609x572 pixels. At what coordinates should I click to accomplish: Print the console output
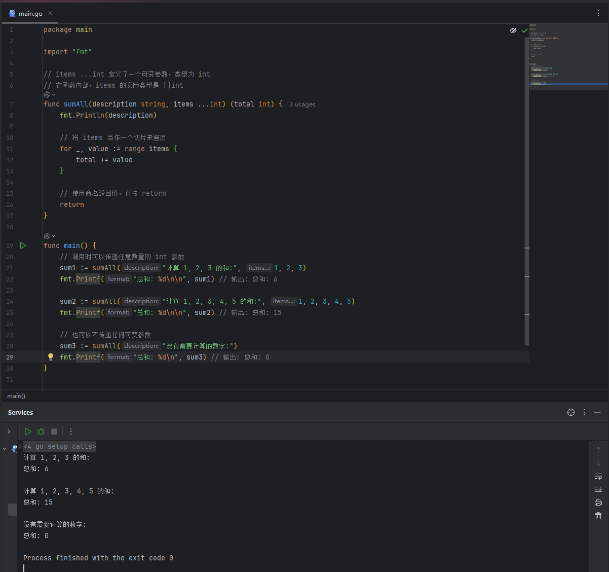pyautogui.click(x=598, y=503)
